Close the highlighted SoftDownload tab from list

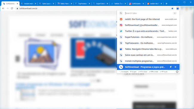175,67
